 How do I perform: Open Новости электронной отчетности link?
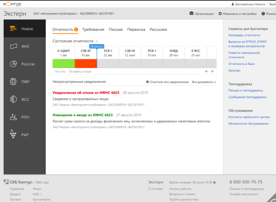tap(244, 55)
